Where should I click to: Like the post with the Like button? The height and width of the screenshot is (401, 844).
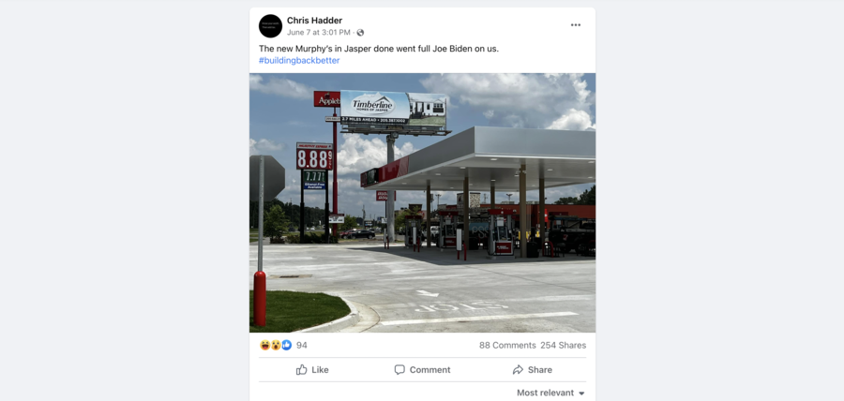[x=312, y=370]
